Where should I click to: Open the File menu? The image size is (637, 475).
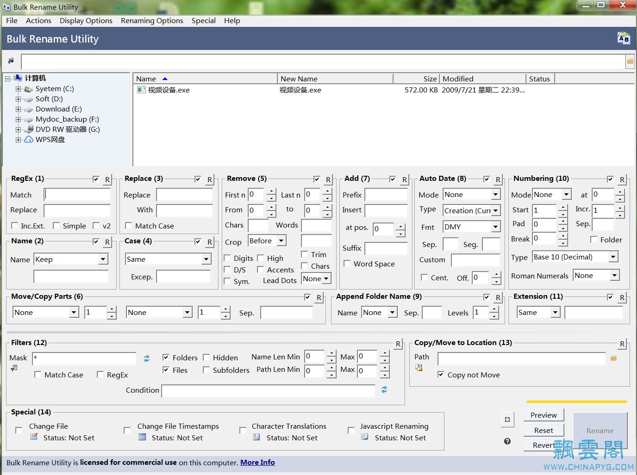click(12, 20)
